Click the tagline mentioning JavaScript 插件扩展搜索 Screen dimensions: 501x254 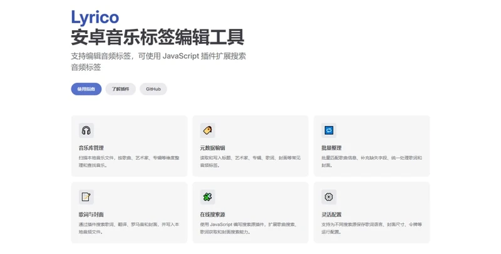(158, 61)
